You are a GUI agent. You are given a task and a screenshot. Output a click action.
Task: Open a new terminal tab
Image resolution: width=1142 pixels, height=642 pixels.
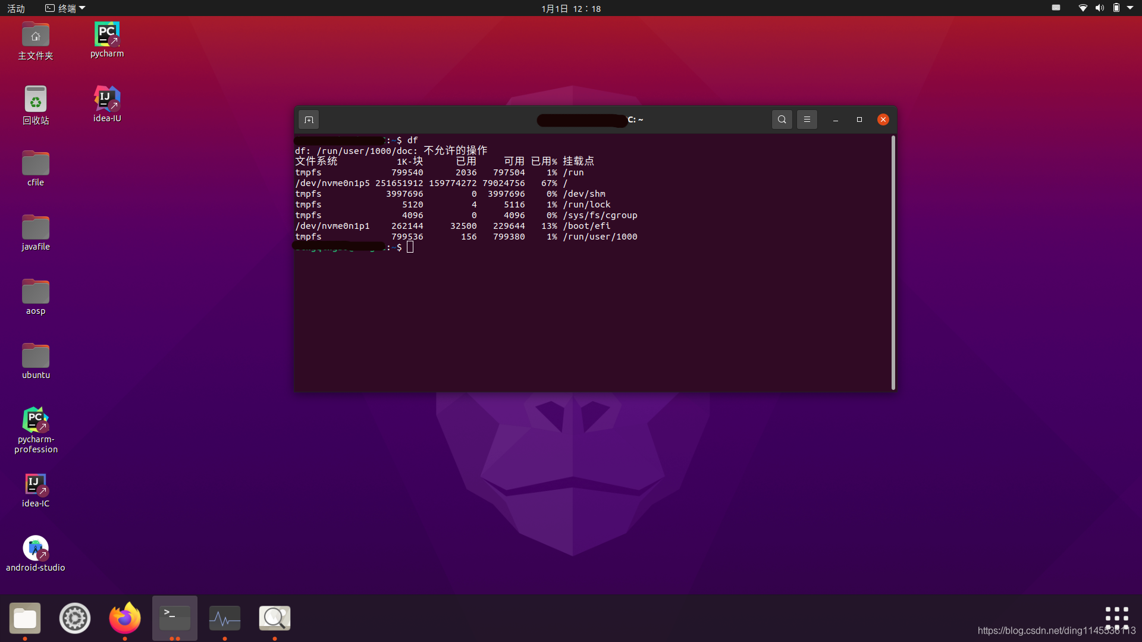(x=308, y=119)
